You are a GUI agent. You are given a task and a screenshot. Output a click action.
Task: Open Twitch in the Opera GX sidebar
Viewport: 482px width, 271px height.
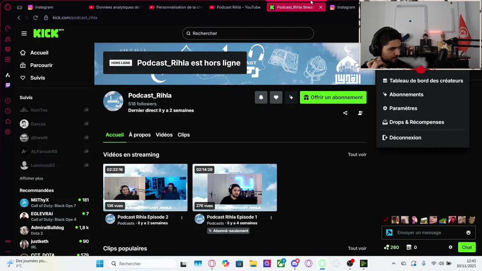(8, 85)
